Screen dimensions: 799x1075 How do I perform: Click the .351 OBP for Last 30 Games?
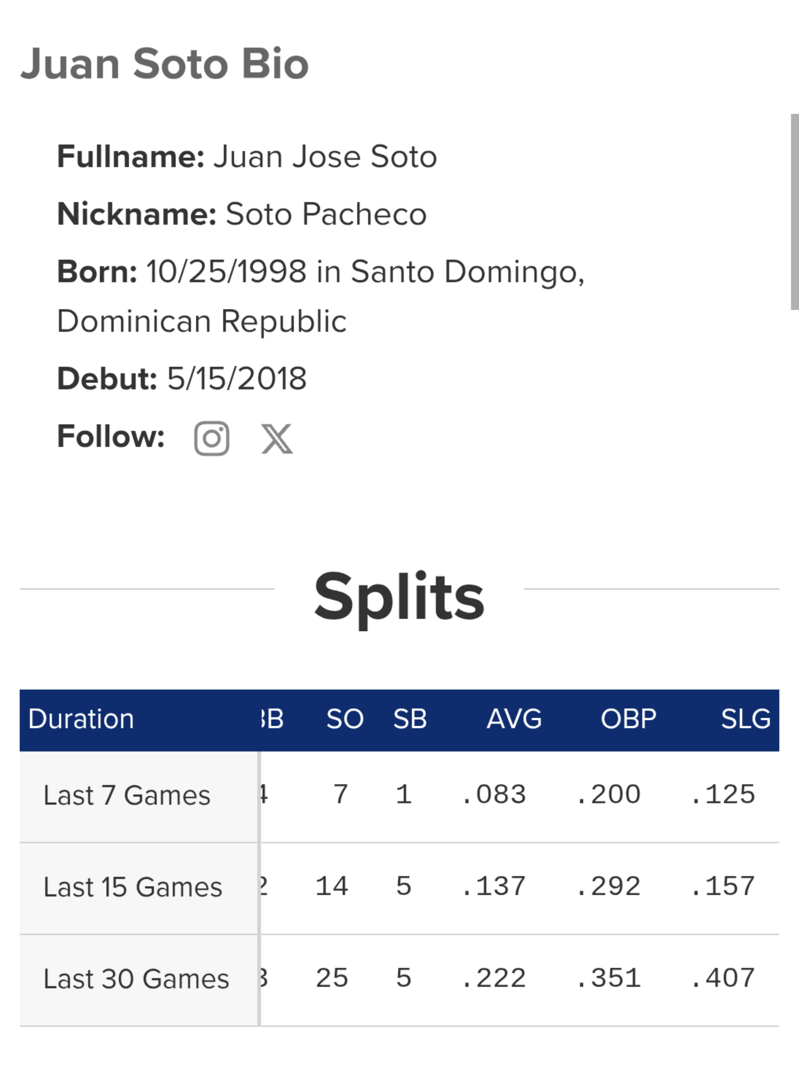click(x=608, y=978)
